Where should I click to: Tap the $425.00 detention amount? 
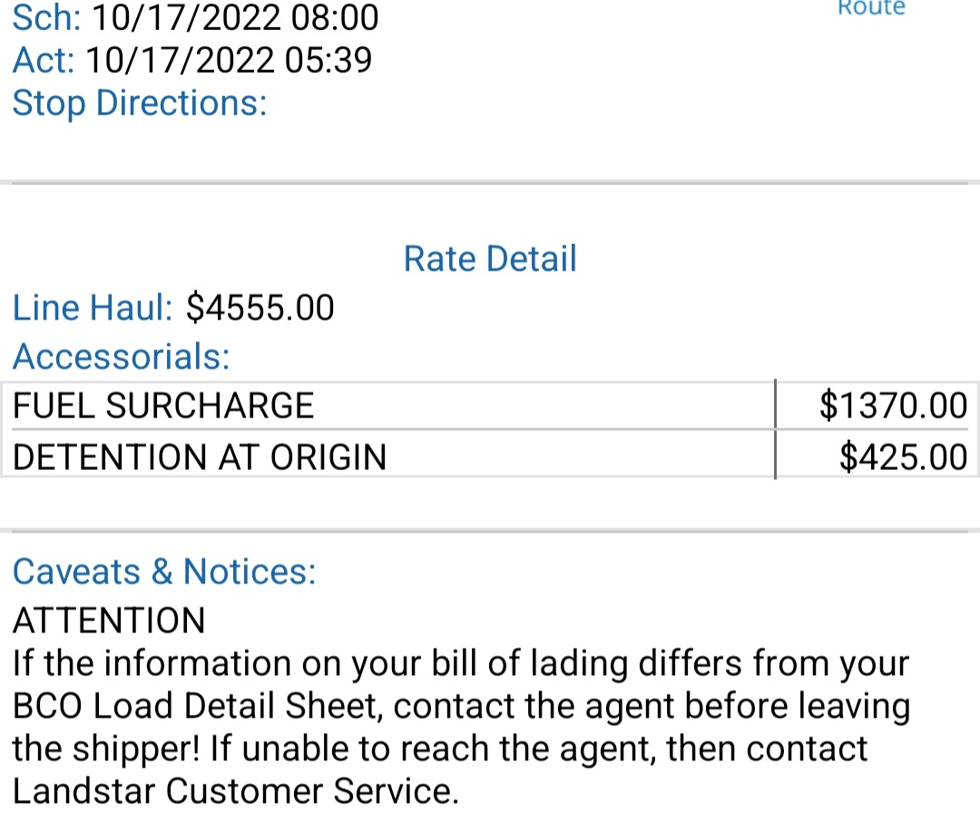coord(903,456)
